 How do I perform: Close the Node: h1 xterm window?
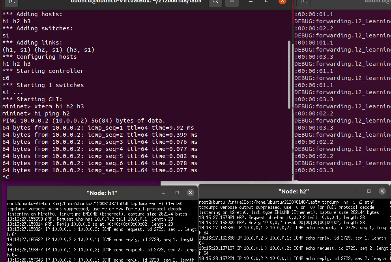coord(191,193)
